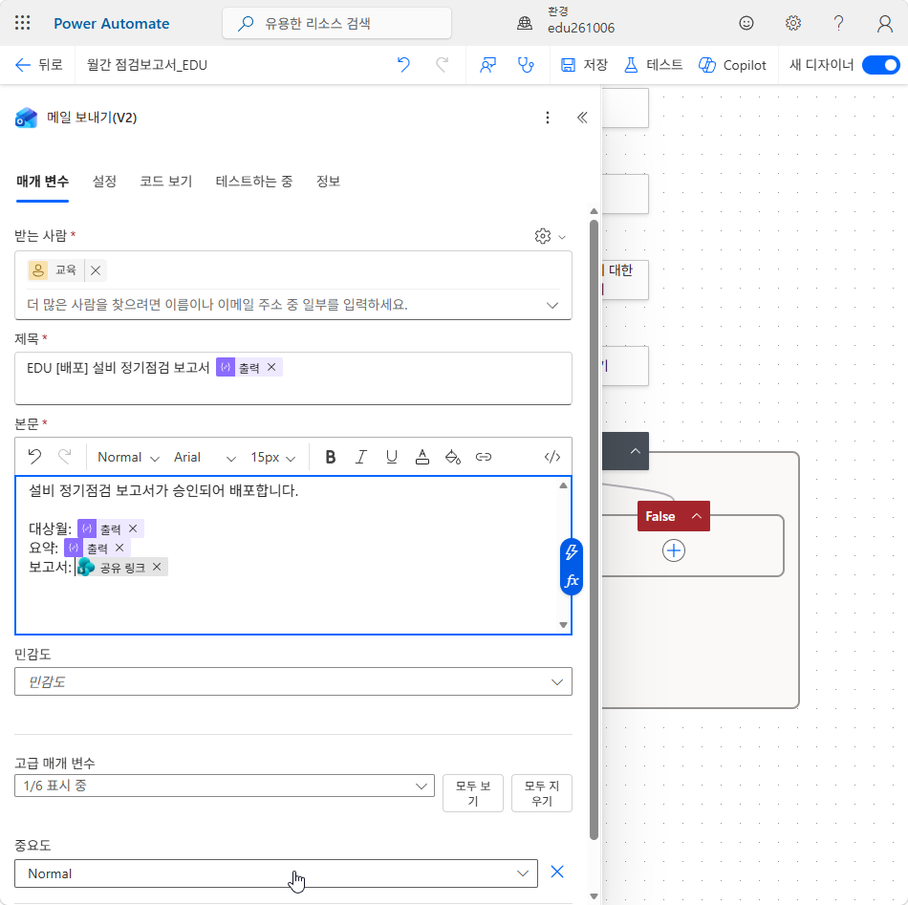Collapse the False branch
This screenshot has height=905, width=908.
pos(697,516)
